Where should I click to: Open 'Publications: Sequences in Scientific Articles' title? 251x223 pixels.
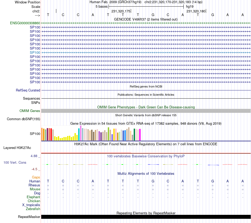point(146,95)
